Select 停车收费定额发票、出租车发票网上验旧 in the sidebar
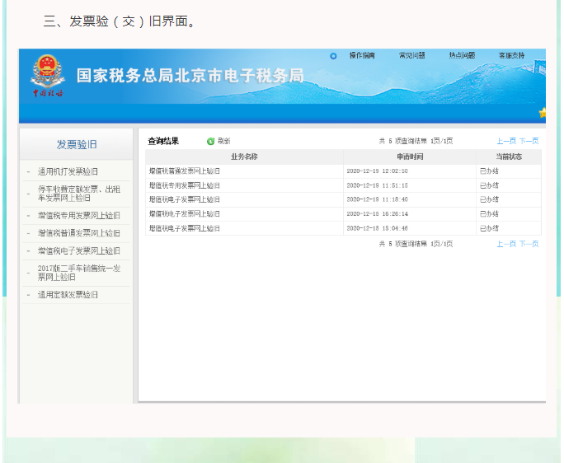 tap(79, 194)
